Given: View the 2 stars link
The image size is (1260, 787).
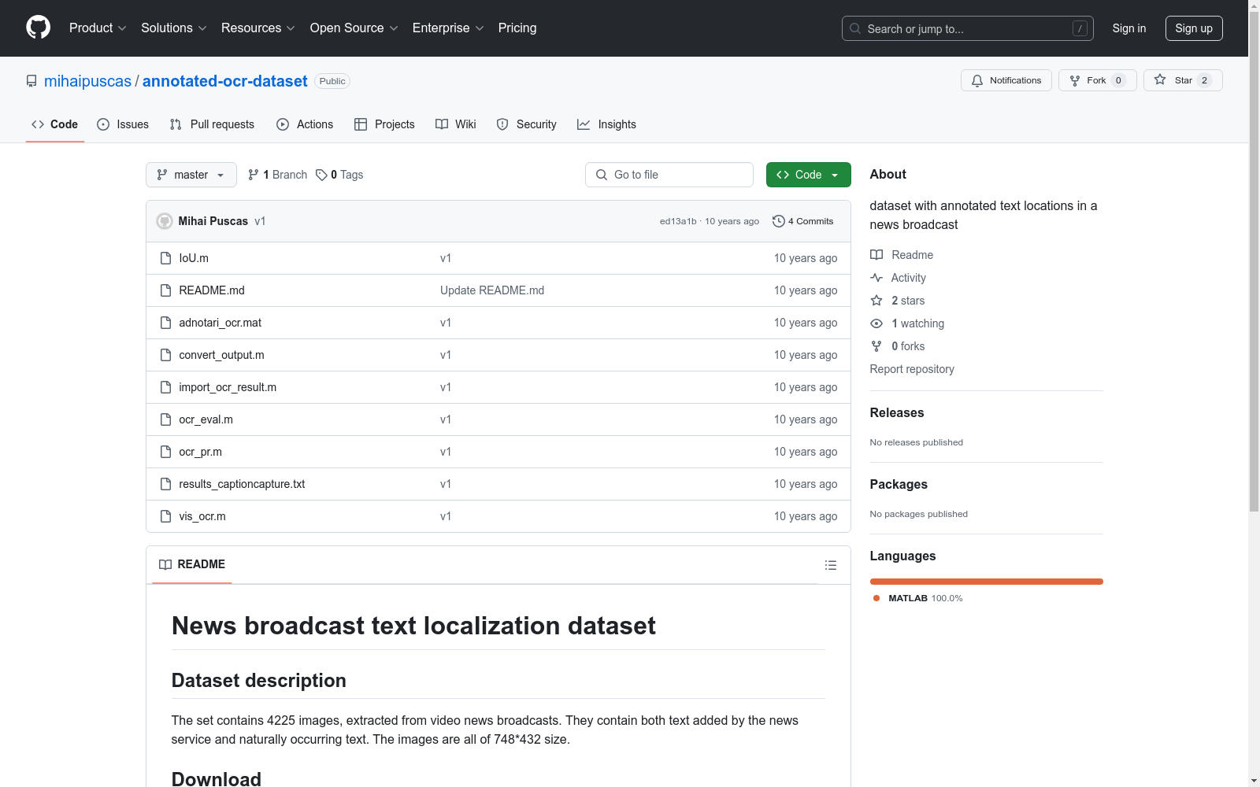Looking at the screenshot, I should pos(898,301).
